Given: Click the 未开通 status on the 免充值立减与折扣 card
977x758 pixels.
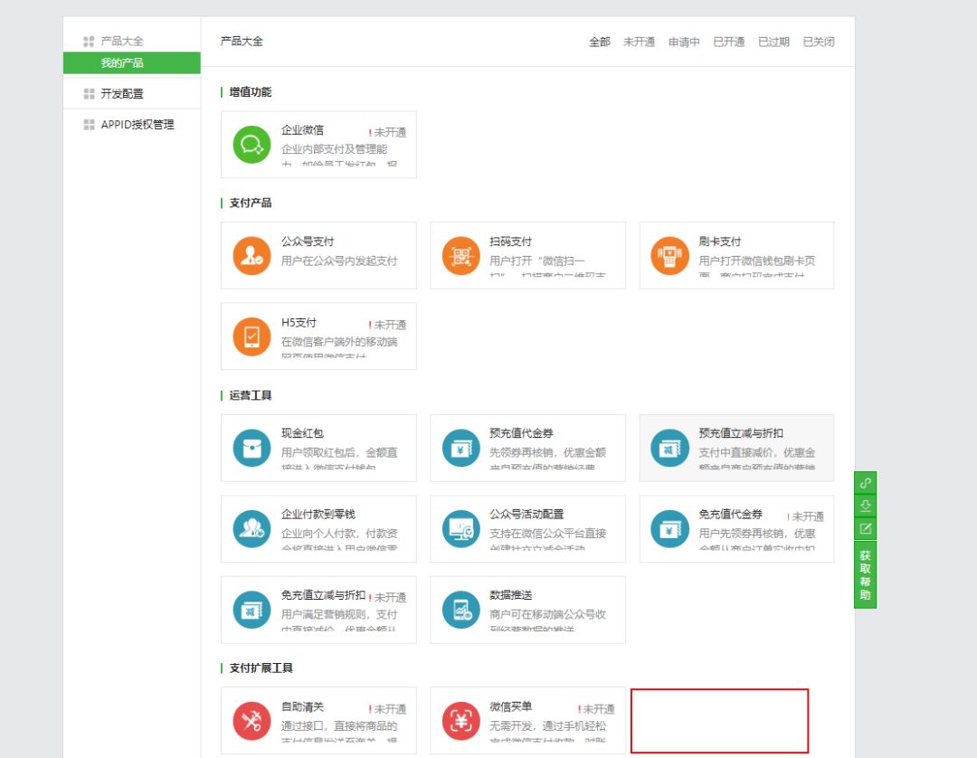Looking at the screenshot, I should (x=387, y=597).
